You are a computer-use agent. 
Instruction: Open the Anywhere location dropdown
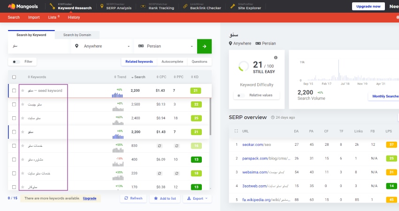coord(102,46)
